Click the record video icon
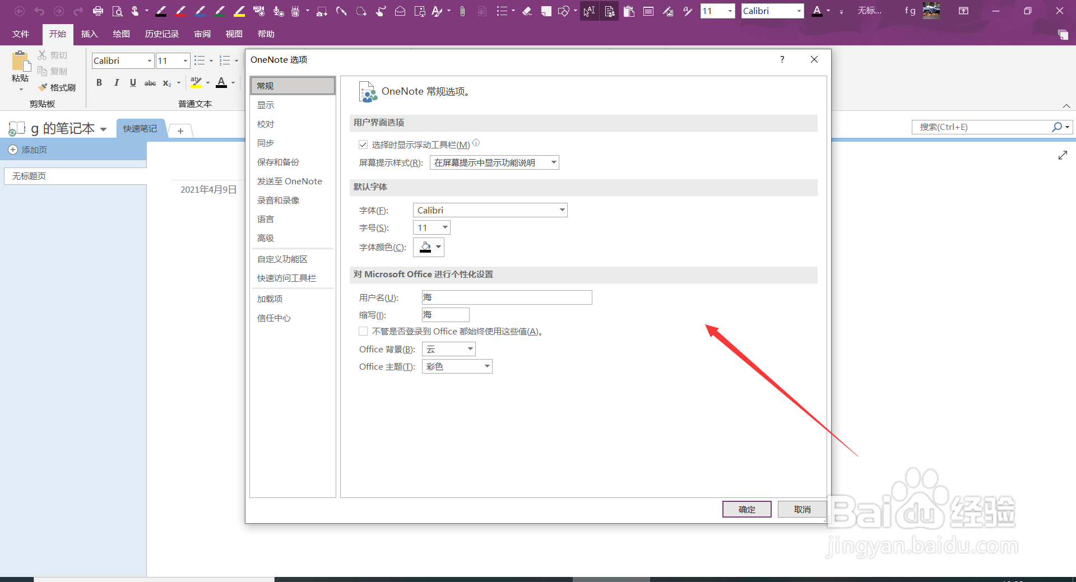Viewport: 1076px width, 582px height. tap(259, 11)
